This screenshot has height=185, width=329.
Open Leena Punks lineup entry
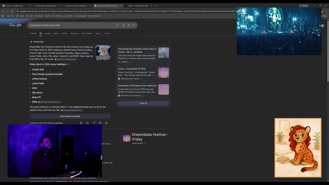[x=38, y=83]
